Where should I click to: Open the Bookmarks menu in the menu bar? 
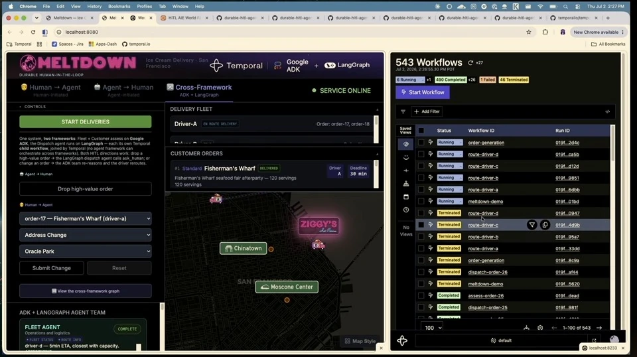[x=119, y=7]
